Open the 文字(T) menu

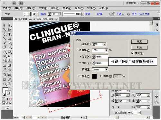43,8
